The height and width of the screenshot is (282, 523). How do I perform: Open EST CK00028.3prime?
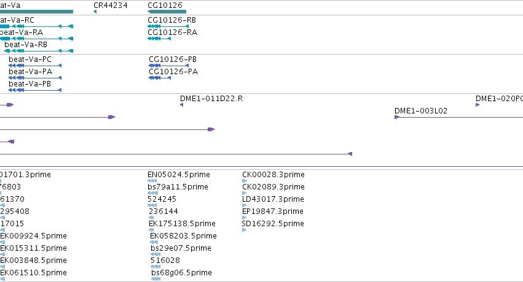pos(273,175)
